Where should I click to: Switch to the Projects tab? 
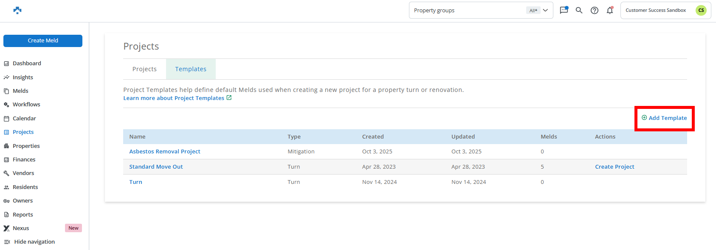coord(144,69)
